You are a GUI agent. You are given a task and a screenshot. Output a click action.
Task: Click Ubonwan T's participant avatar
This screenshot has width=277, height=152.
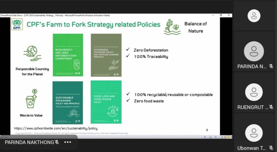click(x=254, y=133)
